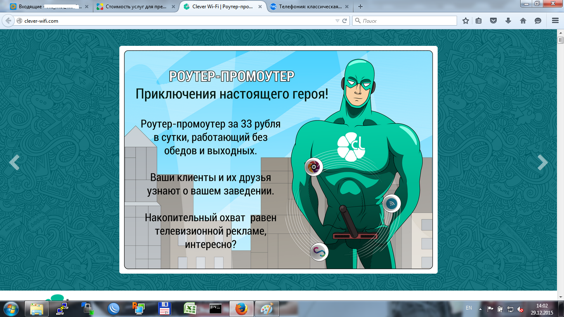Go to the Firefox home page

coord(523,21)
